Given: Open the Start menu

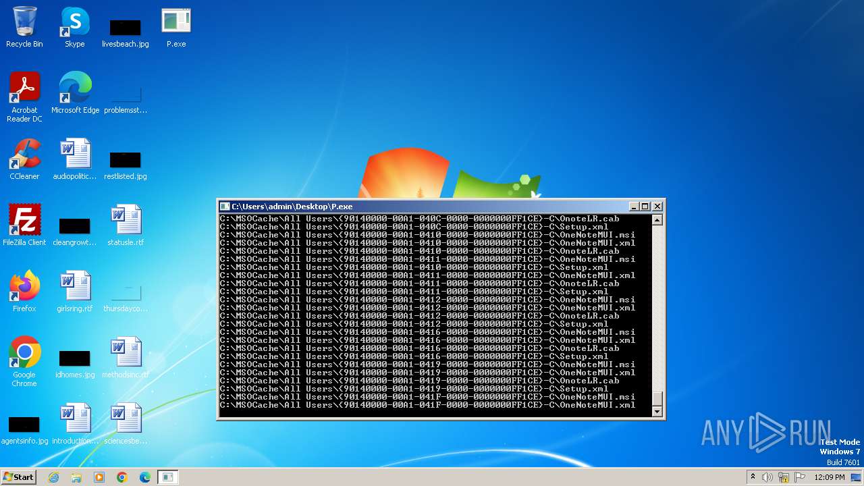Looking at the screenshot, I should (x=18, y=477).
